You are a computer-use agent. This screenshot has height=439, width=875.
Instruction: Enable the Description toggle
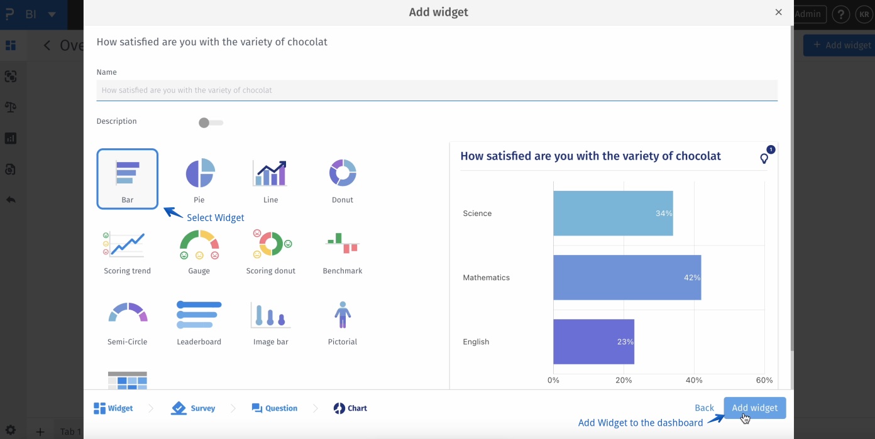[x=210, y=122]
